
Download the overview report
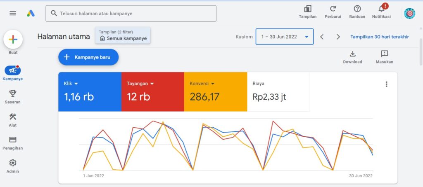point(352,54)
